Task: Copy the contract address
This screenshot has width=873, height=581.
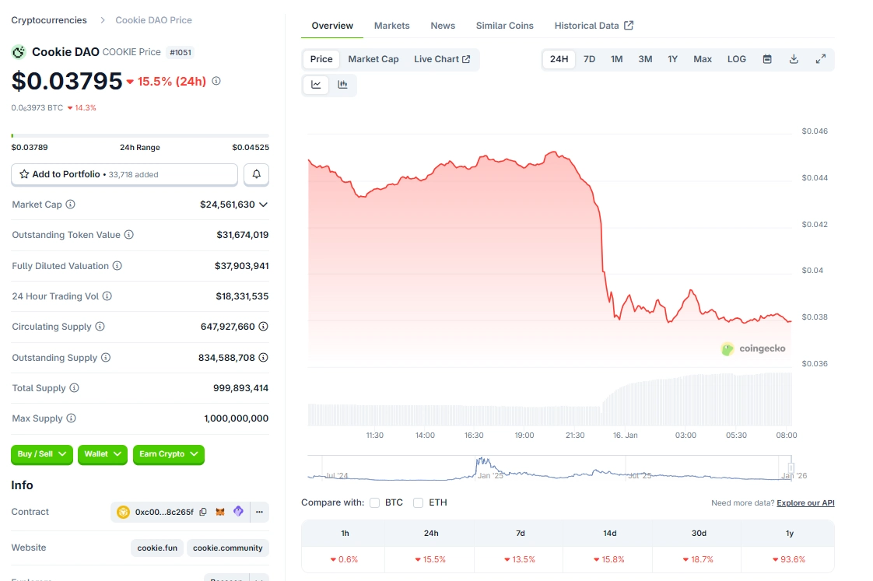Action: [x=203, y=512]
